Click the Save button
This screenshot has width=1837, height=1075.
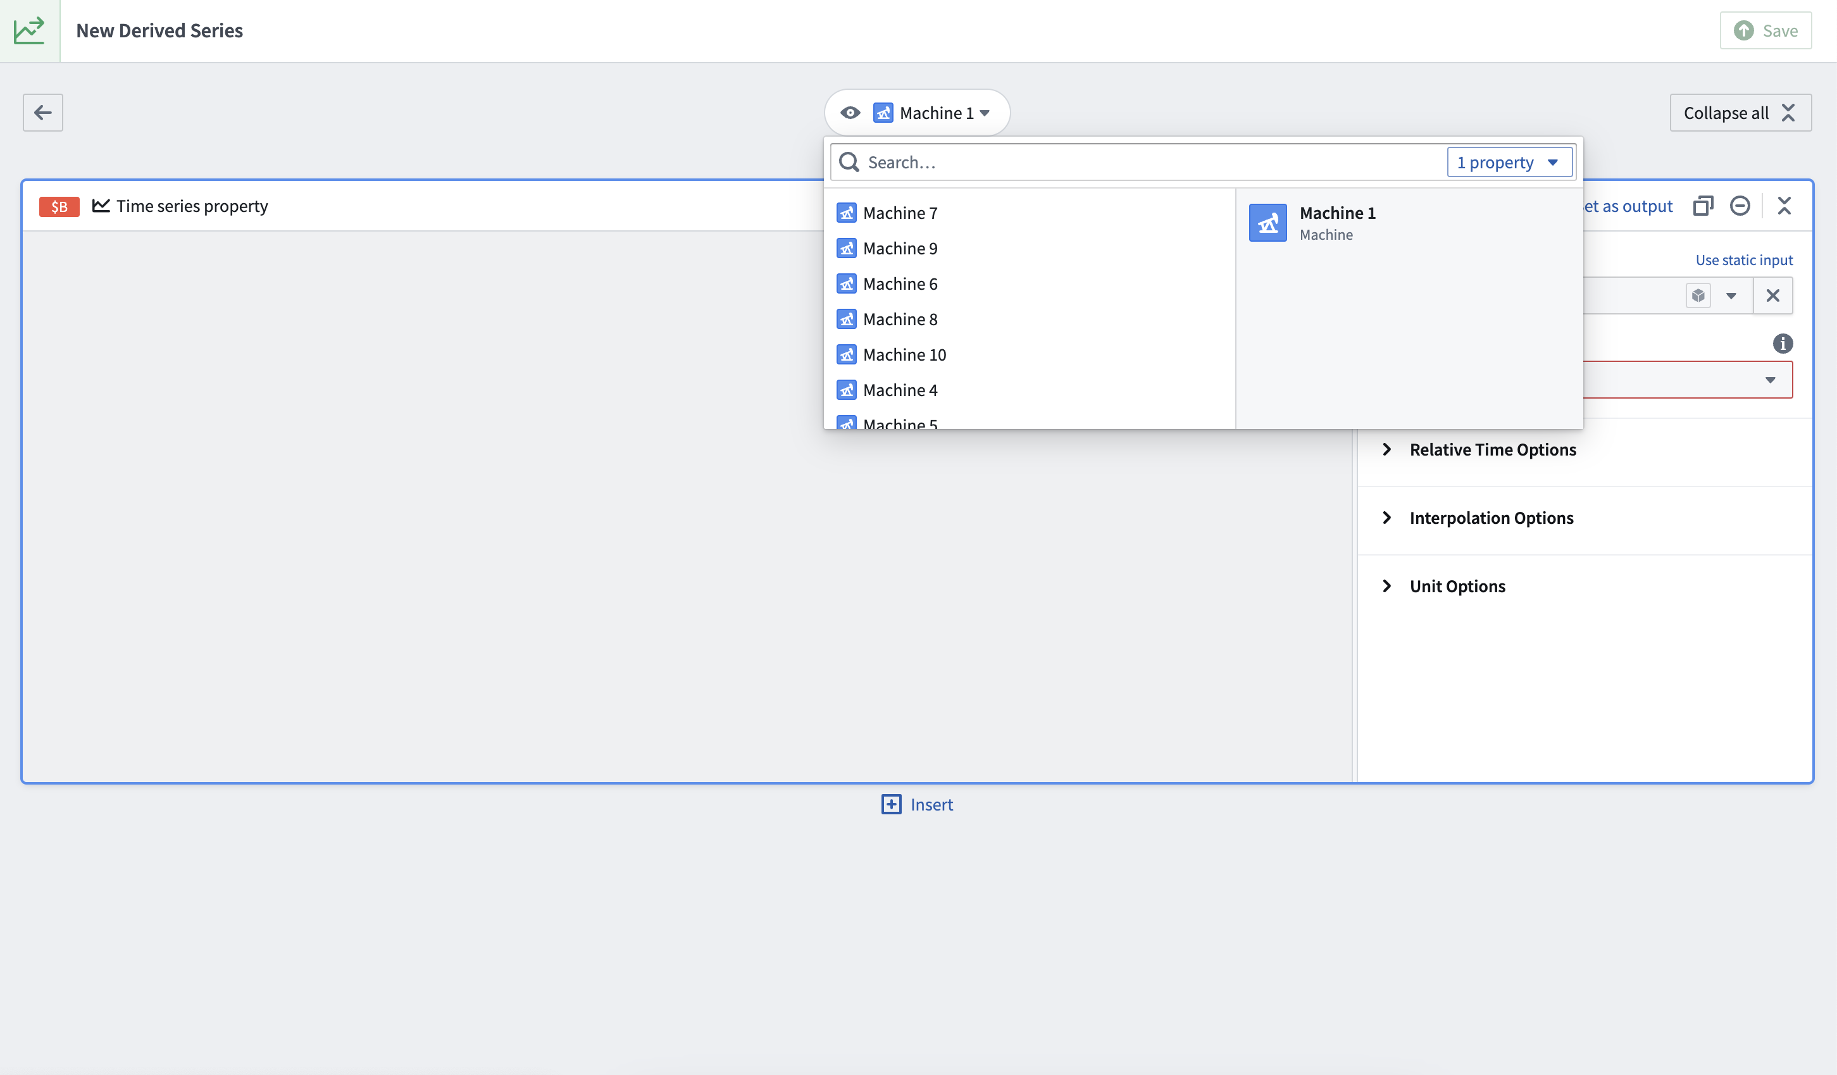coord(1765,30)
